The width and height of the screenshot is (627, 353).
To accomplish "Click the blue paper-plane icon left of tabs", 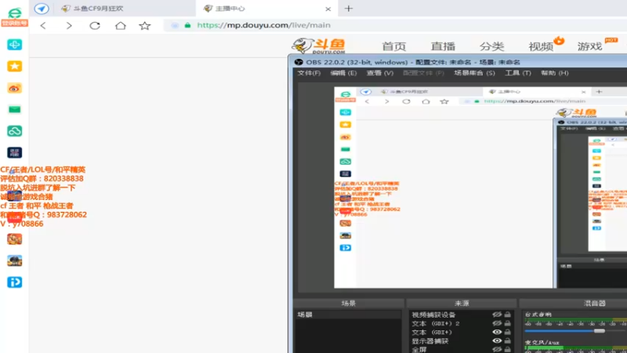I will pyautogui.click(x=42, y=9).
